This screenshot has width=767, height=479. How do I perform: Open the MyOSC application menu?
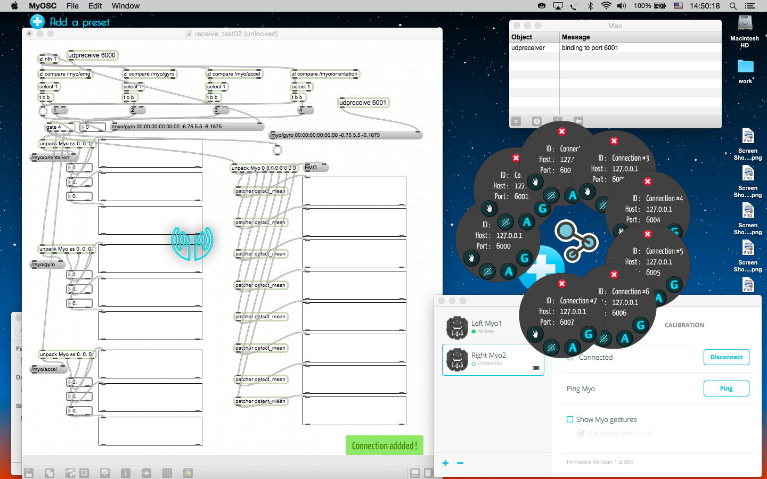(x=43, y=6)
